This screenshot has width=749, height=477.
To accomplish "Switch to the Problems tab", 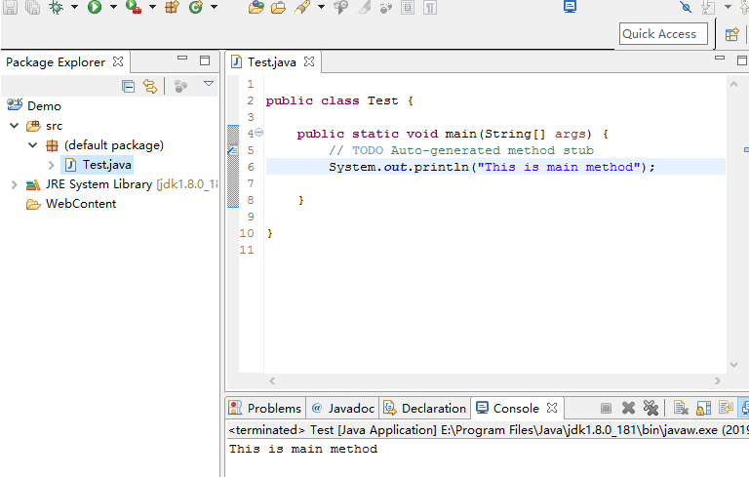I will point(265,408).
